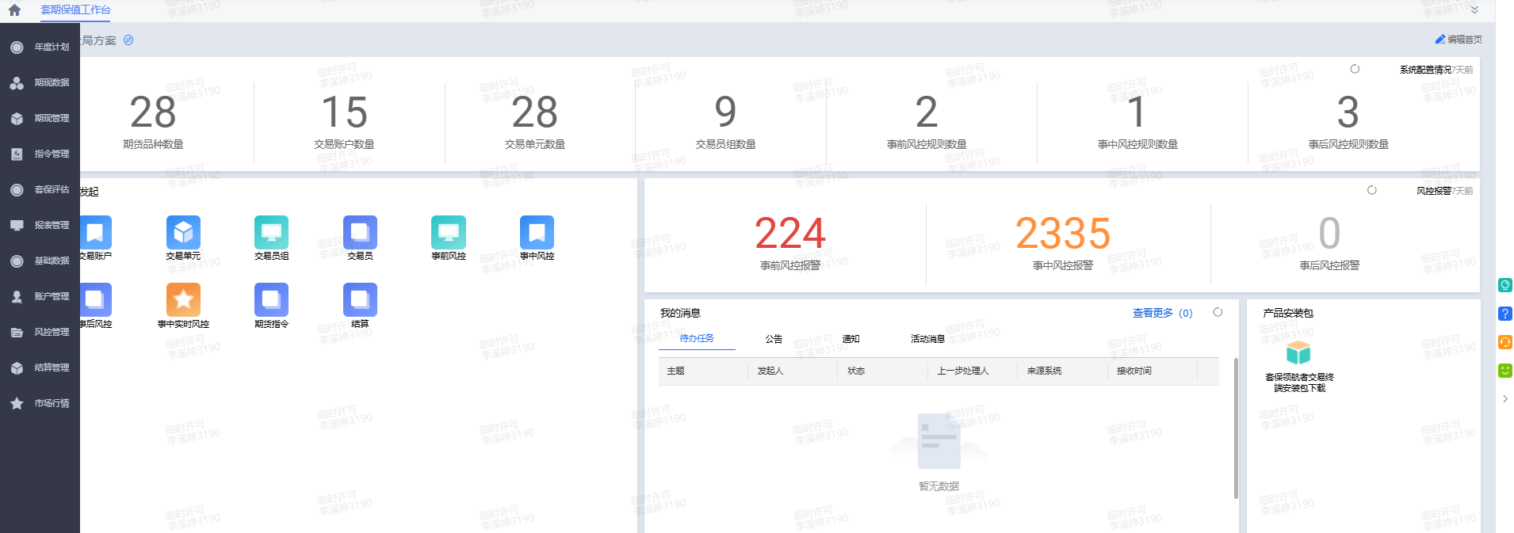Switch layout scheme via swap icon
The width and height of the screenshot is (1514, 533).
pos(128,40)
